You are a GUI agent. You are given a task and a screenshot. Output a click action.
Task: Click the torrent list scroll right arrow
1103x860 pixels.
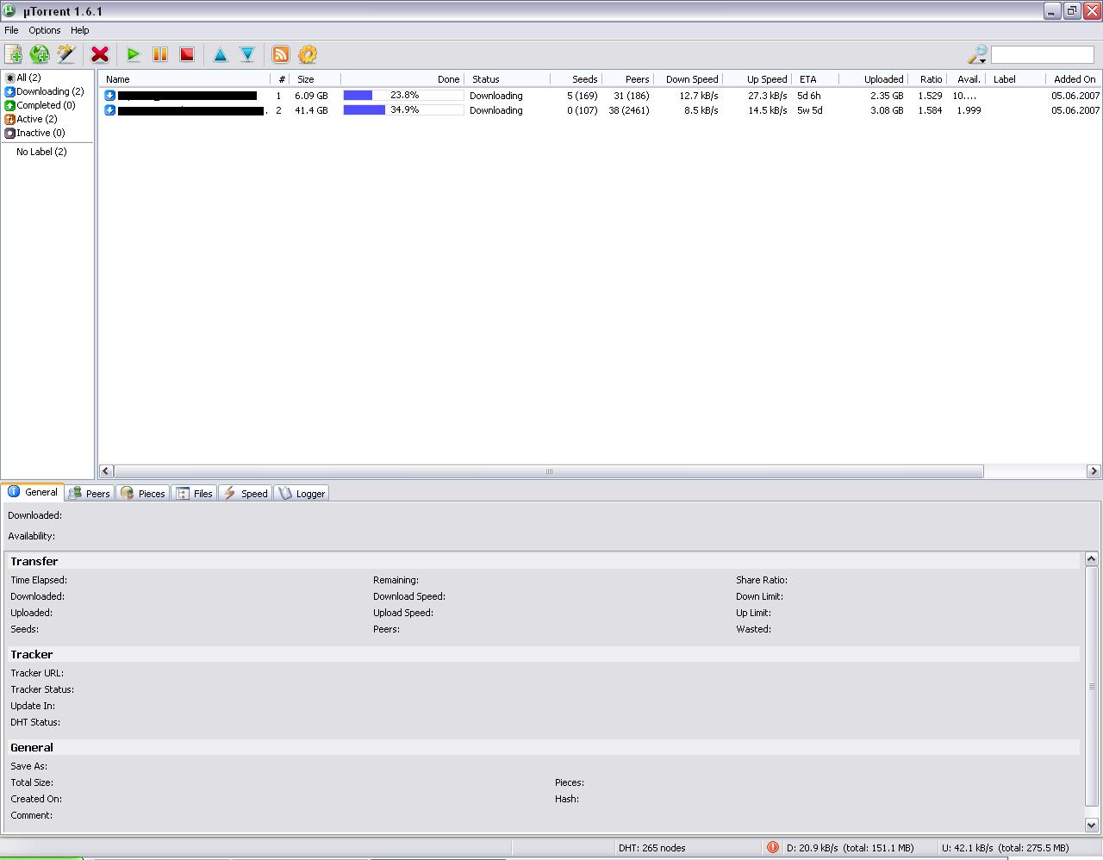click(1094, 471)
